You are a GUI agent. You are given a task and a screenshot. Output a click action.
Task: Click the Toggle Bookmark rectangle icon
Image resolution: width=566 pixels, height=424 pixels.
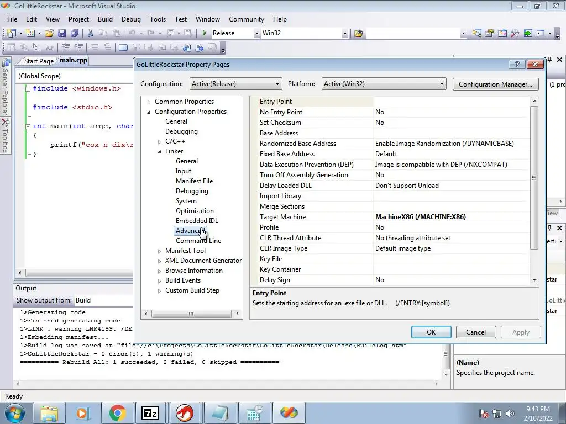pos(123,47)
